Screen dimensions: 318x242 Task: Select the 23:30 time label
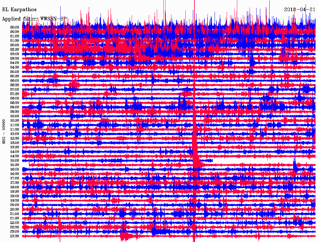point(14,236)
